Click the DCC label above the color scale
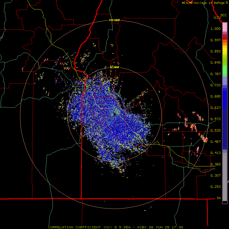The image size is (229, 229). [x=223, y=15]
